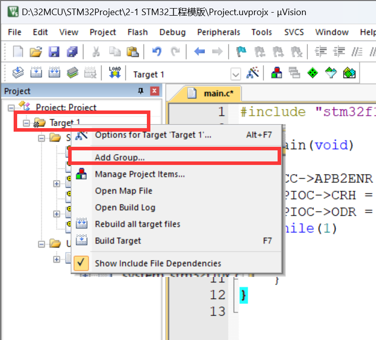Close the Project panel with red X
Image resolution: width=376 pixels, height=340 pixels.
(154, 91)
